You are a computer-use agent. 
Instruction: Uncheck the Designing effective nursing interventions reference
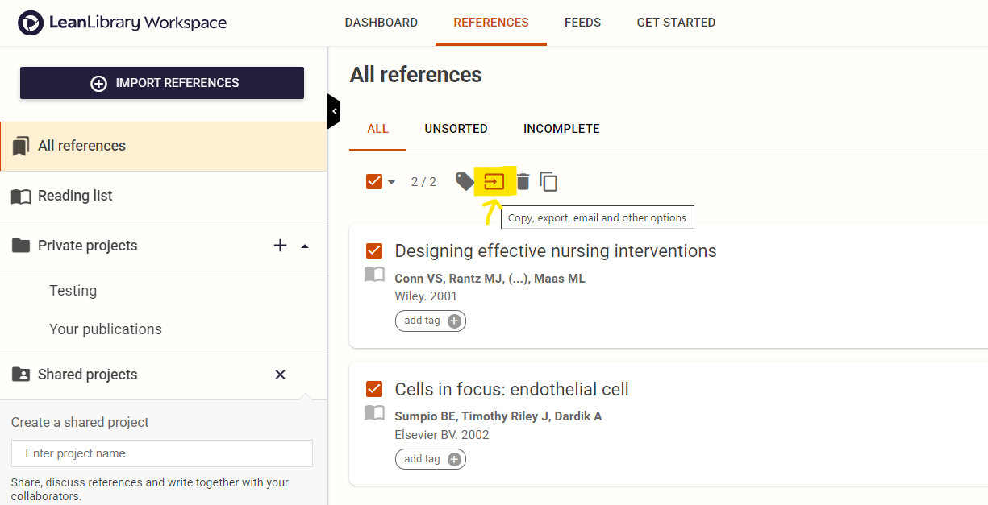click(x=373, y=250)
